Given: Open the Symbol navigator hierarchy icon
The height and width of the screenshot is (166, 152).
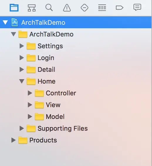Looking at the screenshot, I should pyautogui.click(x=32, y=8).
